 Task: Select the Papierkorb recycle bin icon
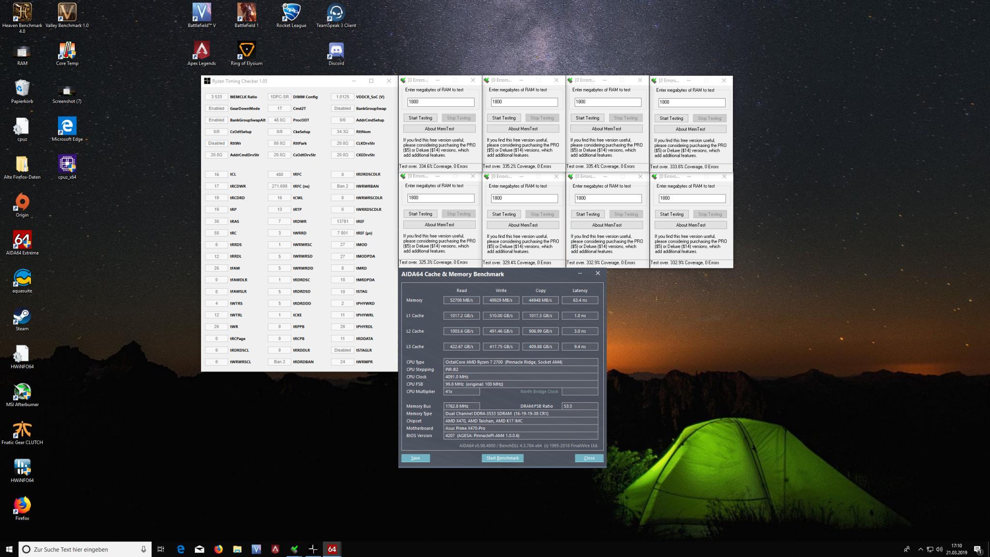coord(22,91)
